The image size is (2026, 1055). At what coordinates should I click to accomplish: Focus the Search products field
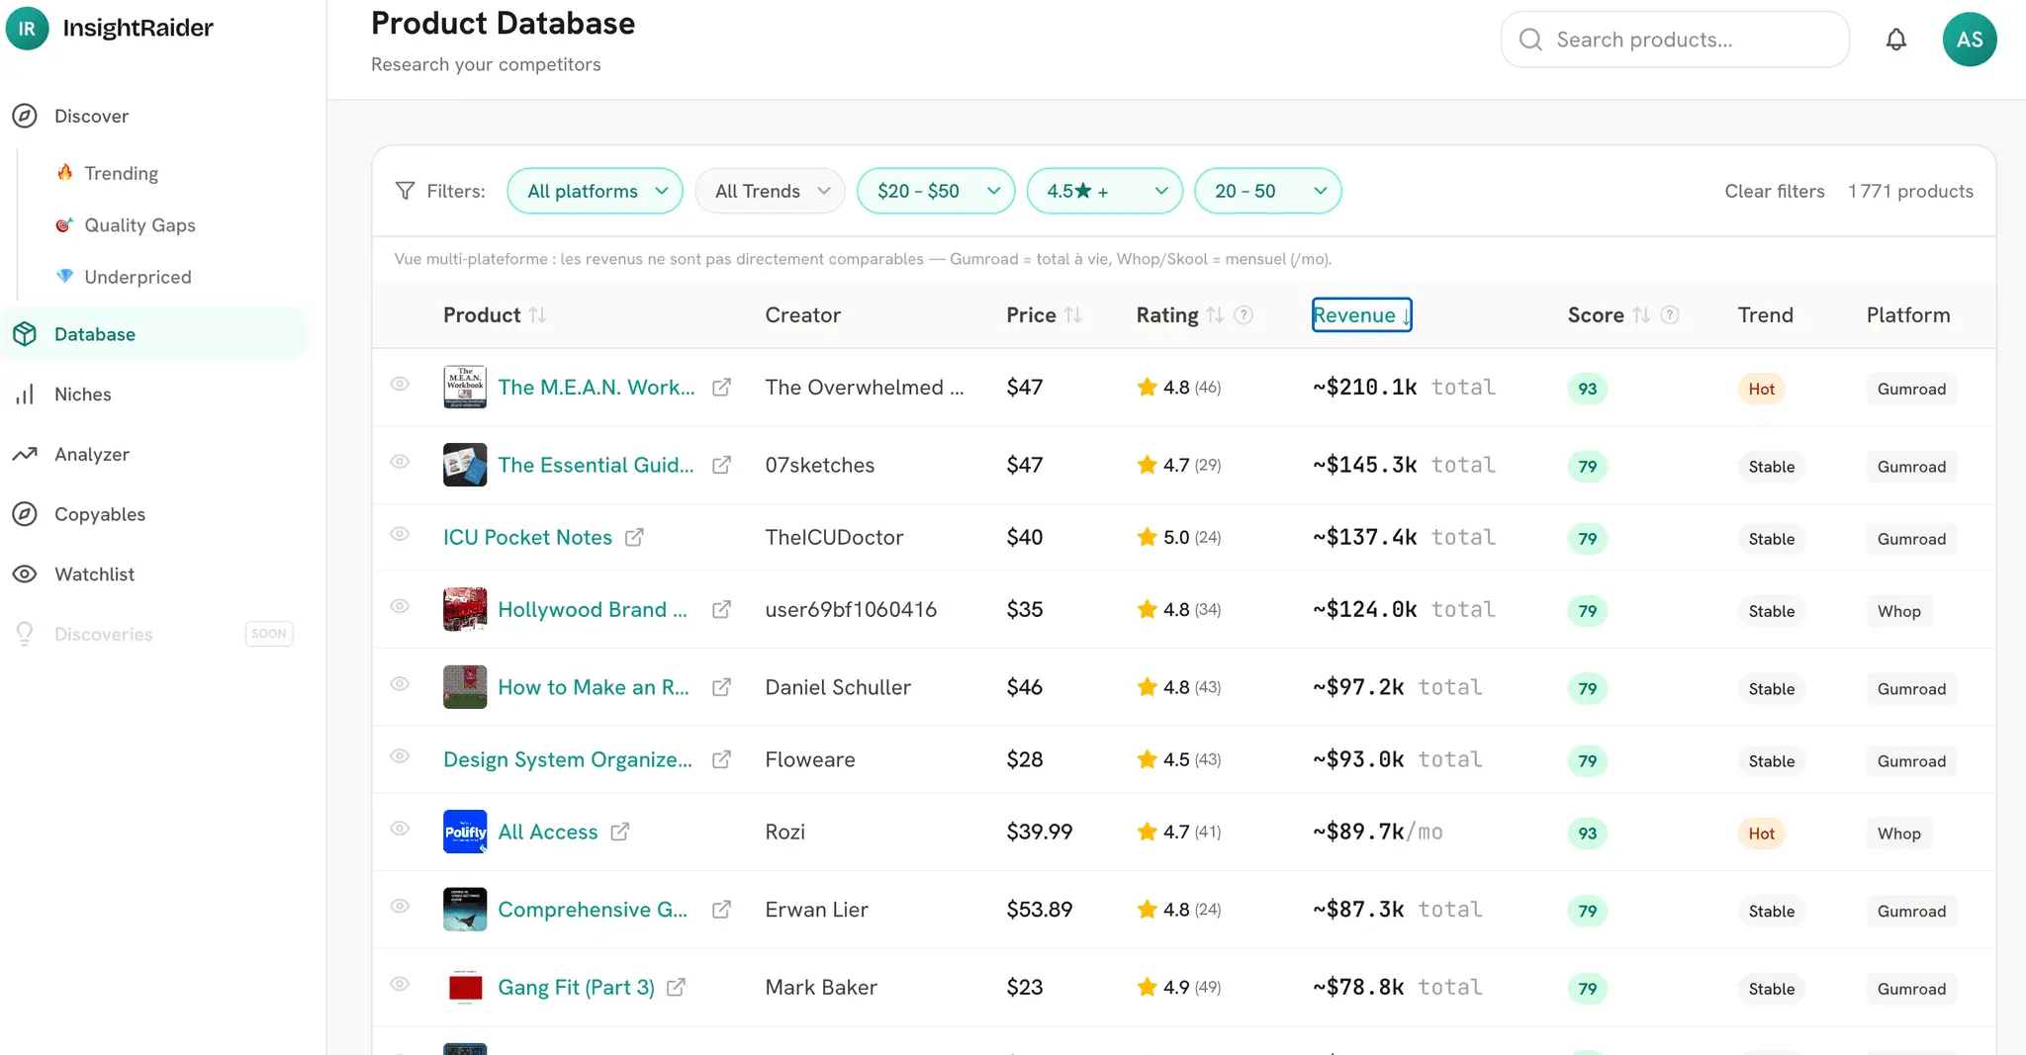[x=1674, y=40]
